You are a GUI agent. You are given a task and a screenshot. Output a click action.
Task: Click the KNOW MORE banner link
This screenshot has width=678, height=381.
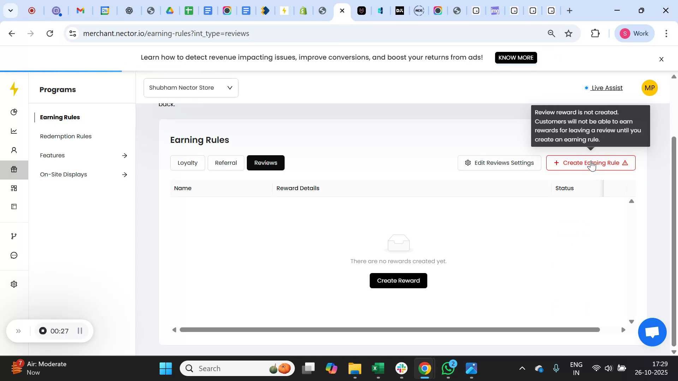[516, 58]
